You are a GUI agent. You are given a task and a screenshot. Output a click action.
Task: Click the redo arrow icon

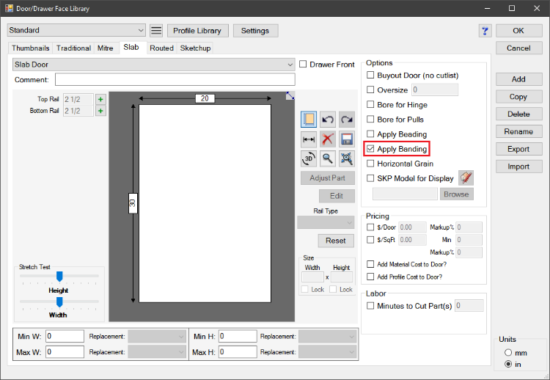347,119
